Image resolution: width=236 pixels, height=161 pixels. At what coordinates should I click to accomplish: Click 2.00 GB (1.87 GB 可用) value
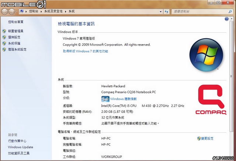(x=117, y=112)
